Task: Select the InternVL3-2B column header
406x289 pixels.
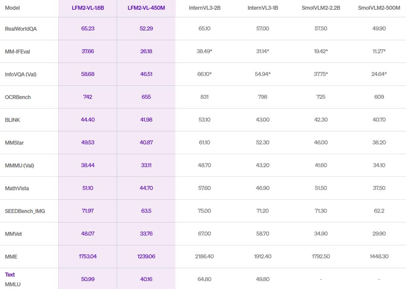Action: click(205, 8)
